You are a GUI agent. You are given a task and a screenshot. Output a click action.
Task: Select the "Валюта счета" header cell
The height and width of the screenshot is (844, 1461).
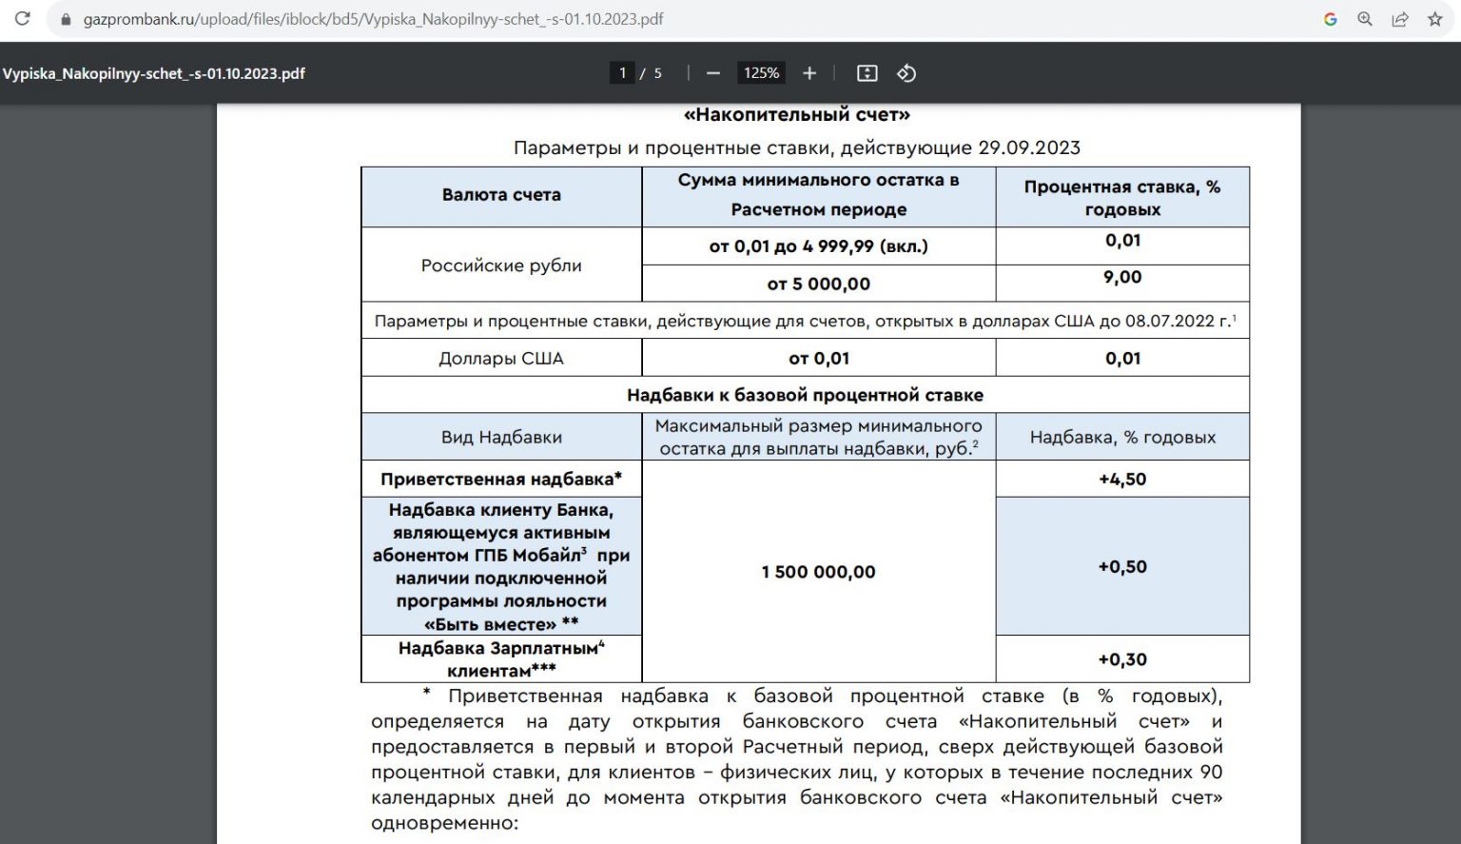point(501,196)
